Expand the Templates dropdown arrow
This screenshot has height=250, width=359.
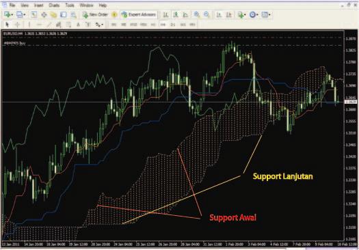click(x=269, y=15)
